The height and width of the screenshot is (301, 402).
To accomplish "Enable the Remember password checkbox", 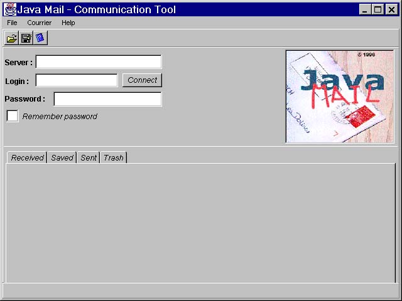I will (13, 116).
